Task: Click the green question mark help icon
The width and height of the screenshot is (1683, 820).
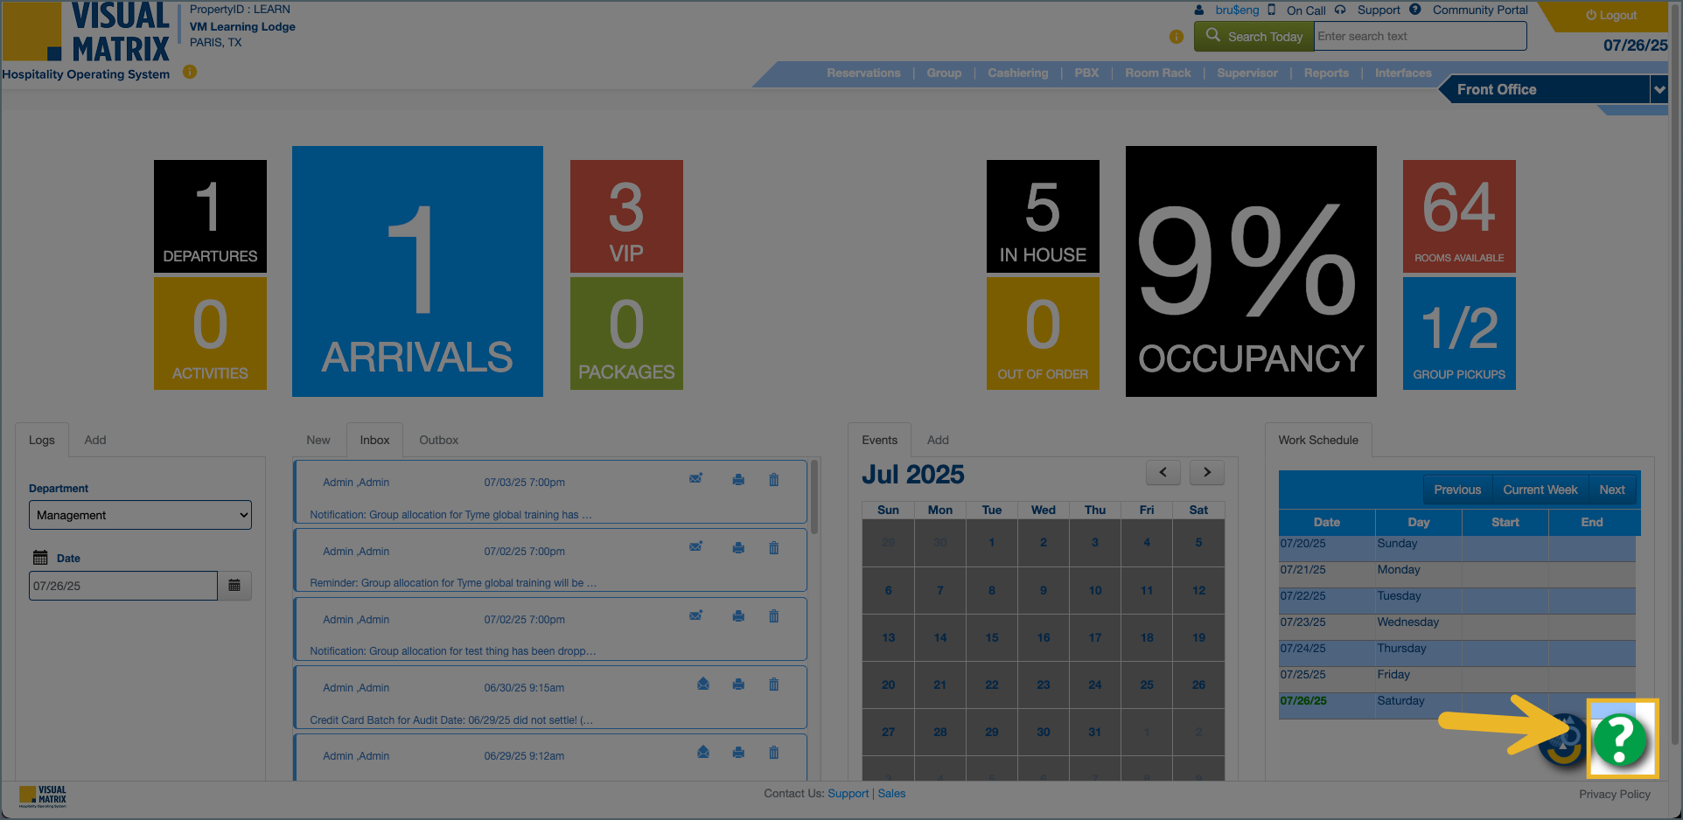Action: click(x=1621, y=740)
